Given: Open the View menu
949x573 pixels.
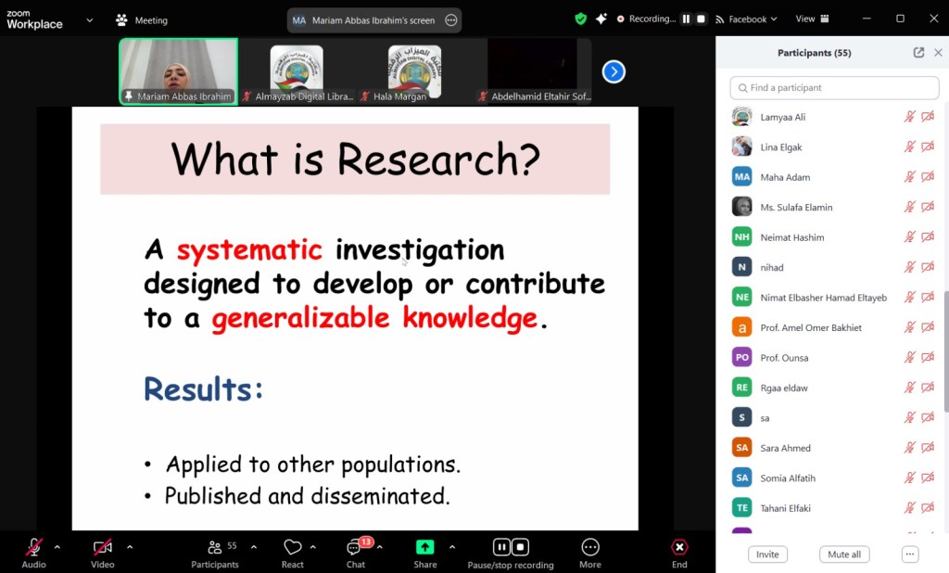Looking at the screenshot, I should 812,19.
